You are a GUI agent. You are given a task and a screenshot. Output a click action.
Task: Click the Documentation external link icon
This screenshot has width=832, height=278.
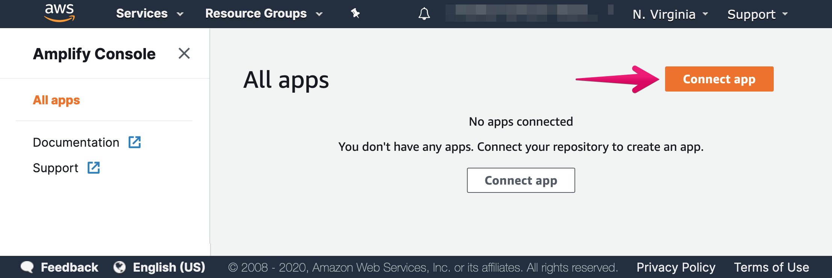tap(135, 142)
